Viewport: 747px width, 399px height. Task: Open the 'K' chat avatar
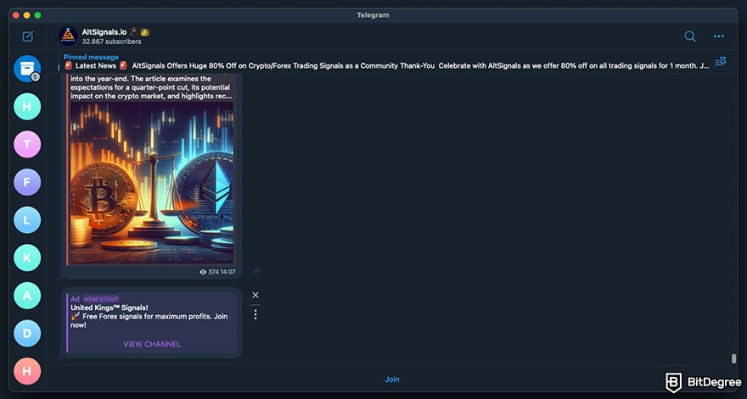(27, 258)
